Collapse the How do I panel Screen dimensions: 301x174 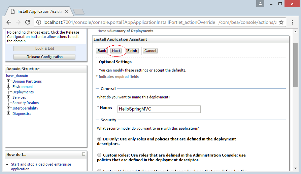point(84,154)
